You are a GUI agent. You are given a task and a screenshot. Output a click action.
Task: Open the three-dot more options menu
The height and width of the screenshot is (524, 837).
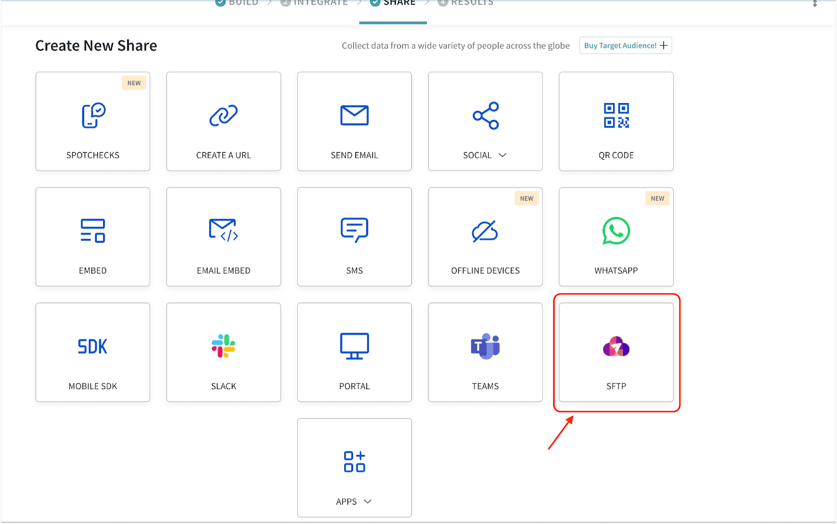pos(815,4)
